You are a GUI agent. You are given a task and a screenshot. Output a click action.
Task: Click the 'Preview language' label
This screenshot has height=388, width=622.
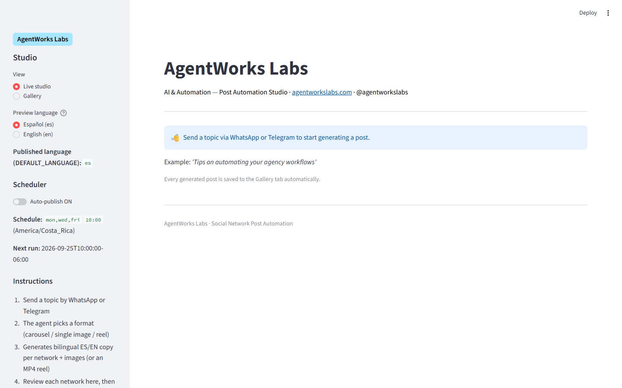coord(35,113)
